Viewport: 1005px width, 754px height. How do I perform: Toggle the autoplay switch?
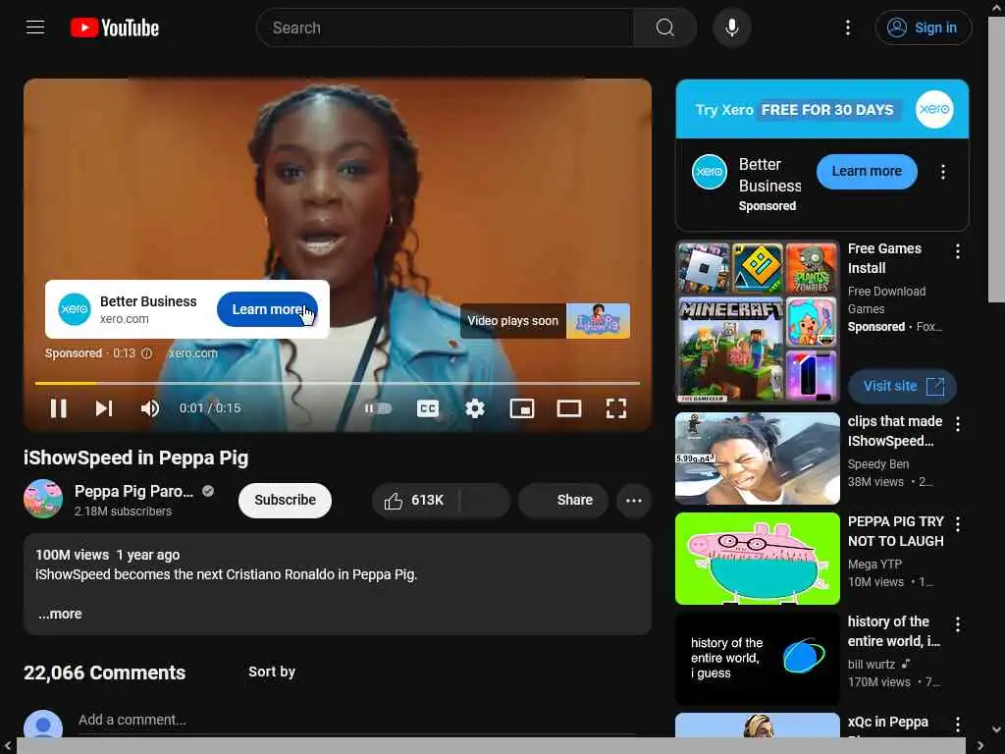pyautogui.click(x=378, y=408)
